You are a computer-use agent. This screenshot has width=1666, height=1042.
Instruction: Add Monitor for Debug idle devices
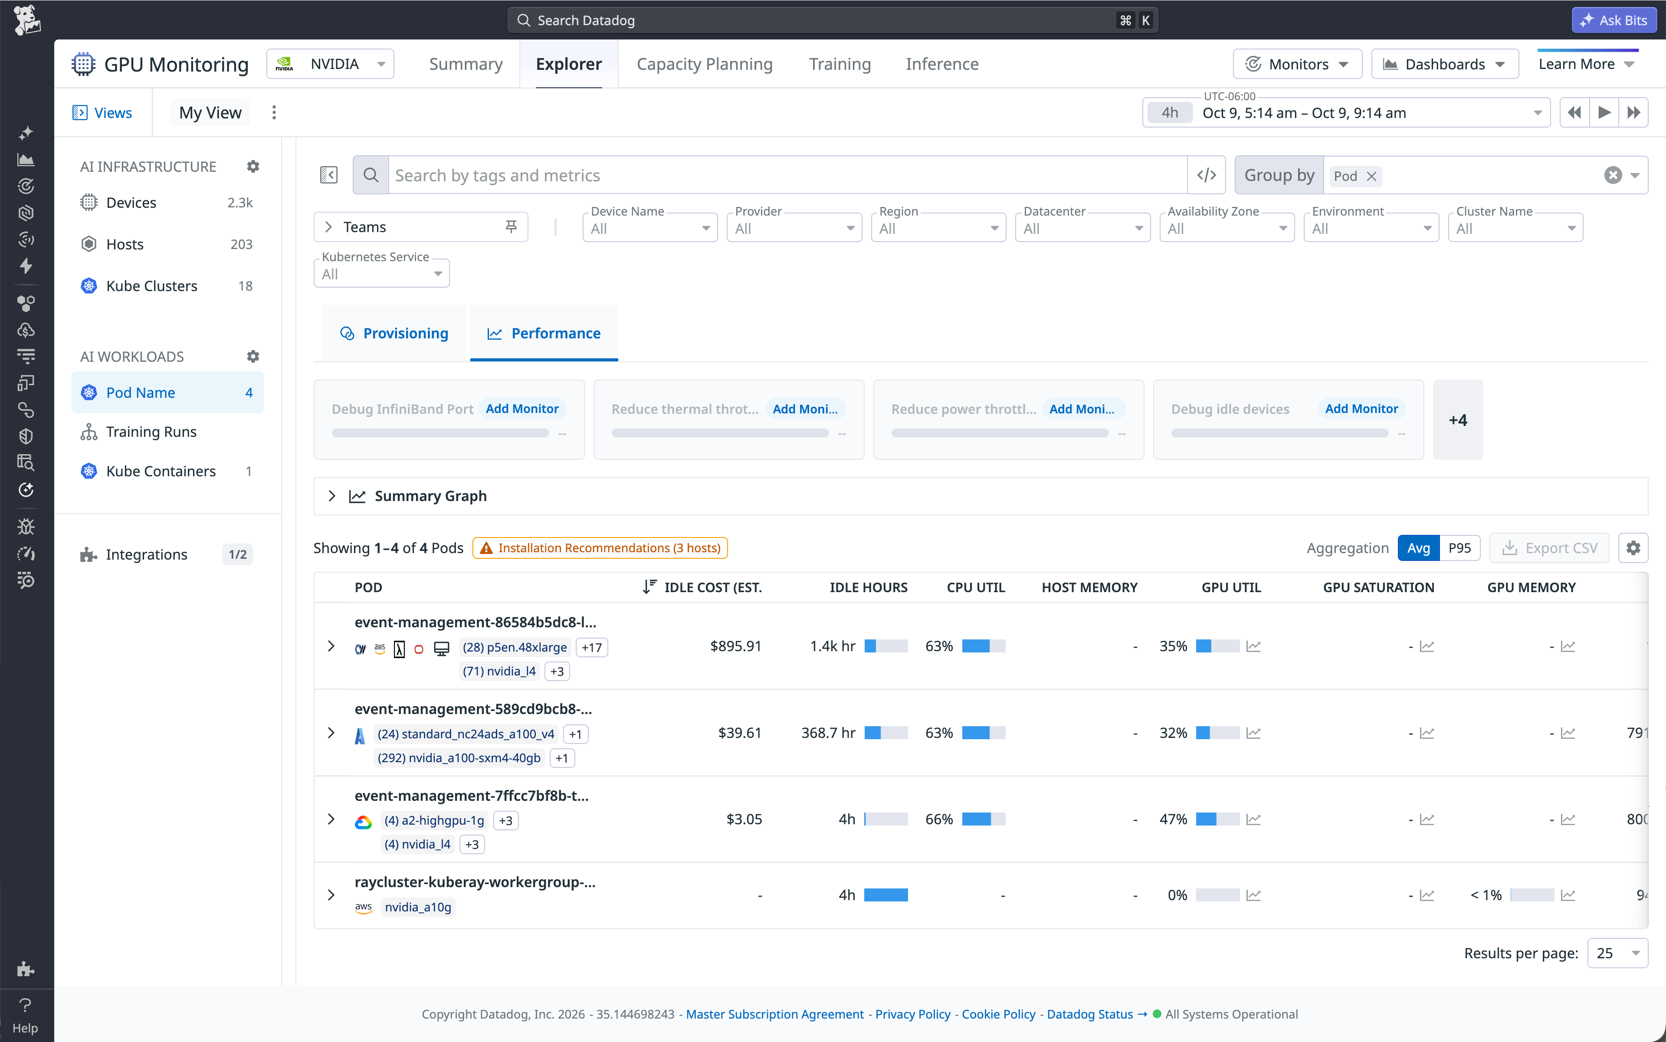pos(1361,409)
